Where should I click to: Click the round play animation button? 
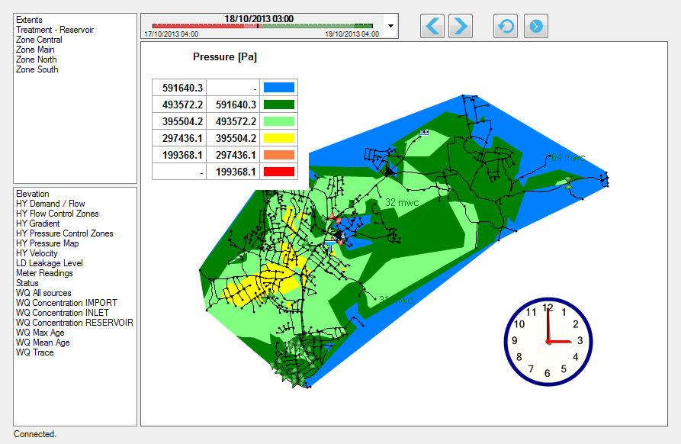click(535, 26)
